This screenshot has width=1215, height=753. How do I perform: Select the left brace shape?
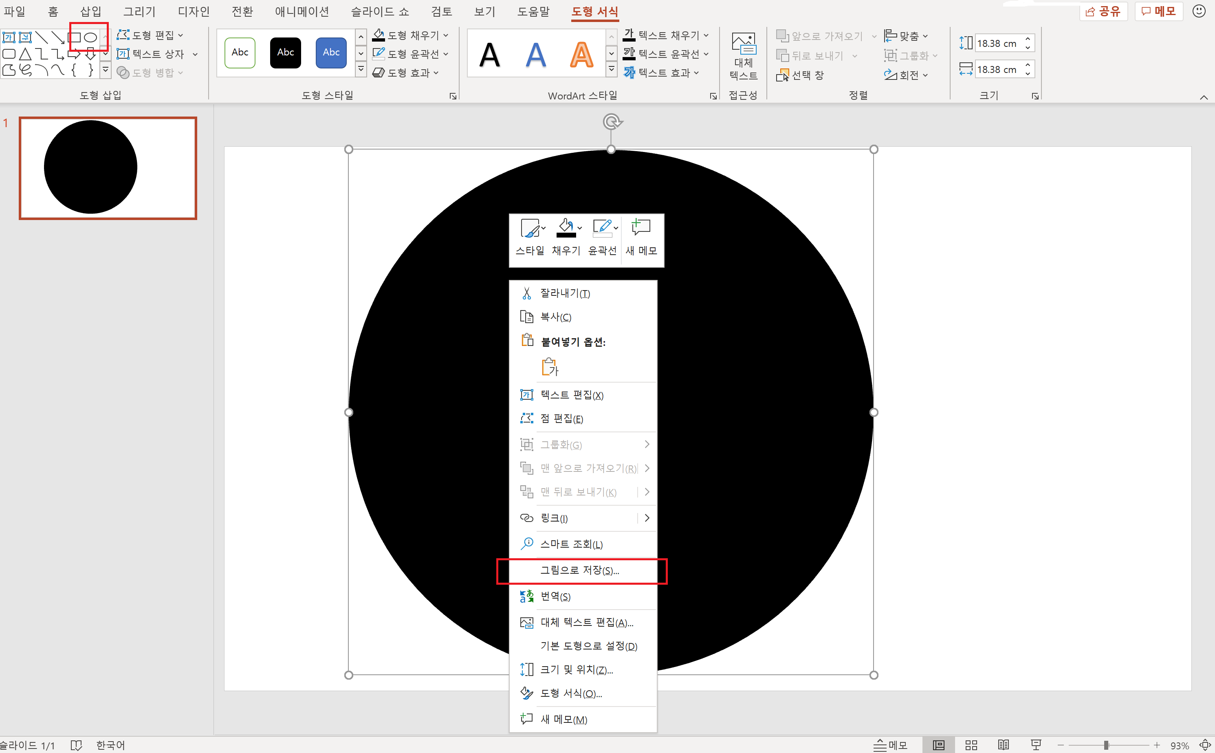(x=74, y=70)
